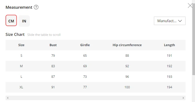This screenshot has height=102, width=195.
Task: Select the CM unit toggle
Action: coord(11,21)
